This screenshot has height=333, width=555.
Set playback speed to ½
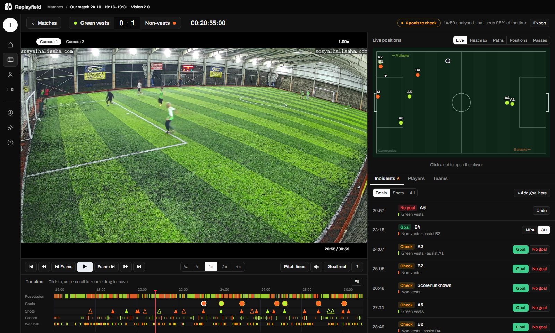click(198, 267)
